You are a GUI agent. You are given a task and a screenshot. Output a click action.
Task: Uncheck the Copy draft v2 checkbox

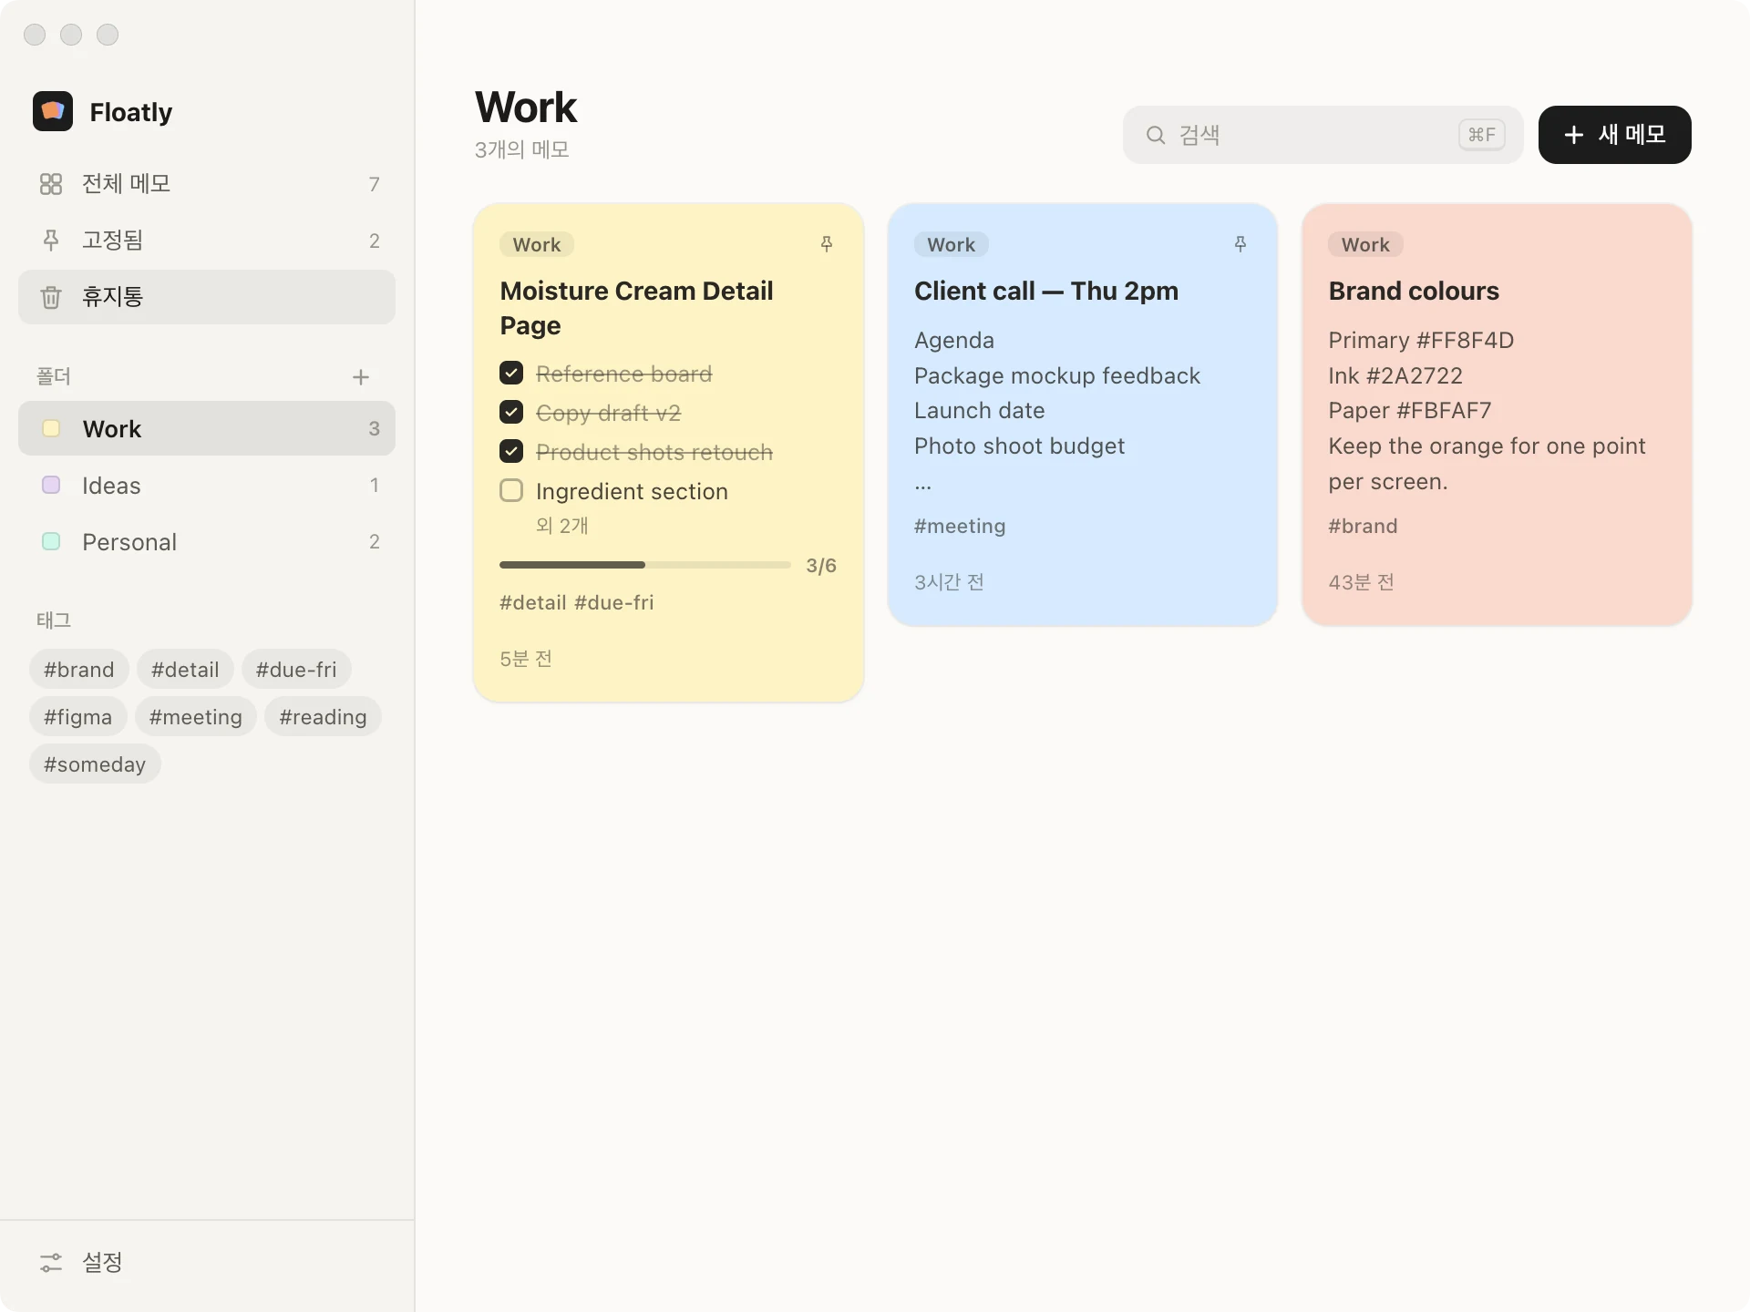pyautogui.click(x=511, y=413)
